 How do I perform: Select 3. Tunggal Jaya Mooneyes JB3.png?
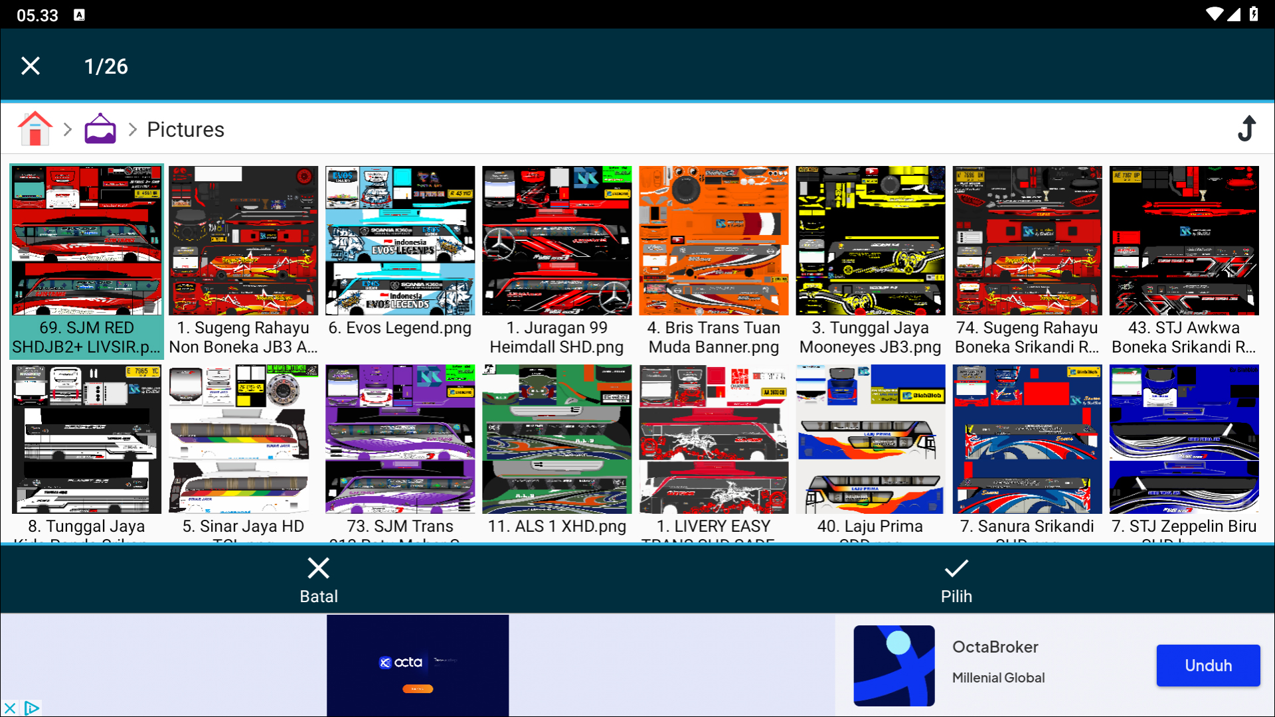pyautogui.click(x=870, y=242)
